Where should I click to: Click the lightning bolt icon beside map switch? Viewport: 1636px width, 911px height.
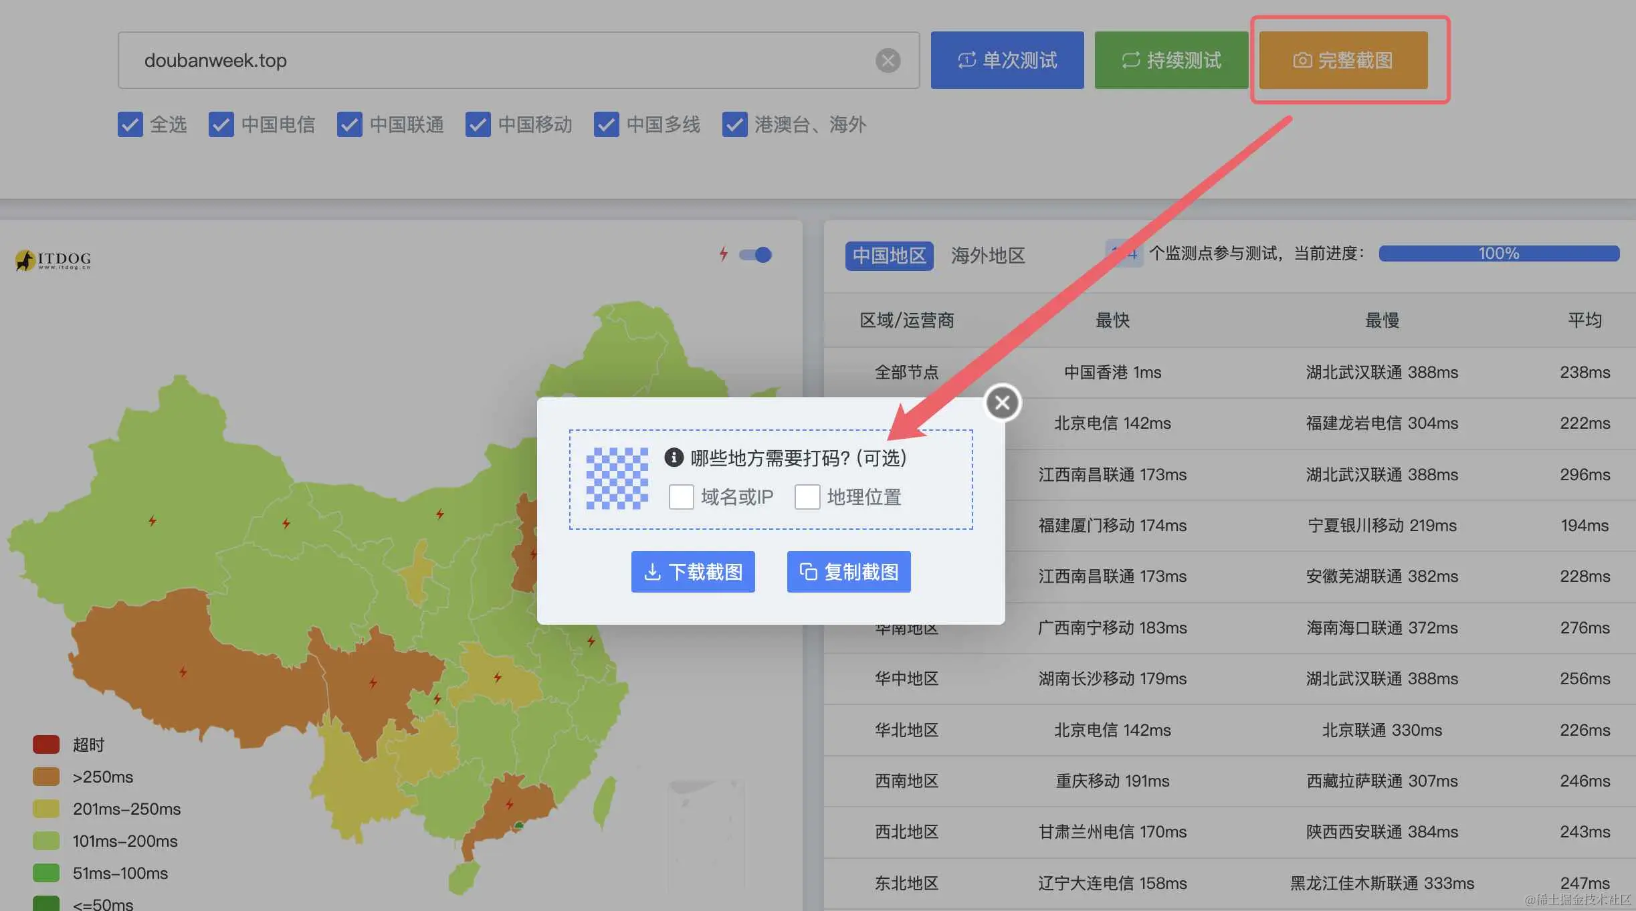coord(723,254)
